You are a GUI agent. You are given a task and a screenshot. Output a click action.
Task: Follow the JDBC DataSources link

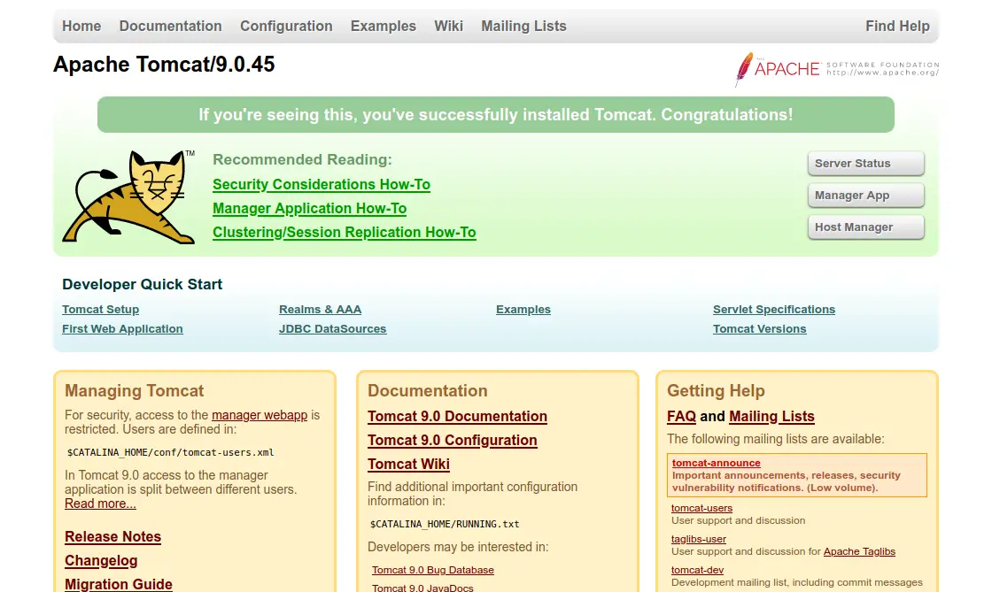coord(333,329)
